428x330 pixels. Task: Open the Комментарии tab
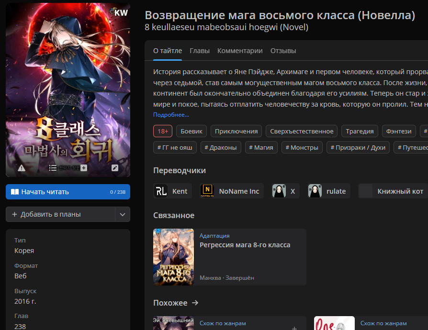pos(240,51)
